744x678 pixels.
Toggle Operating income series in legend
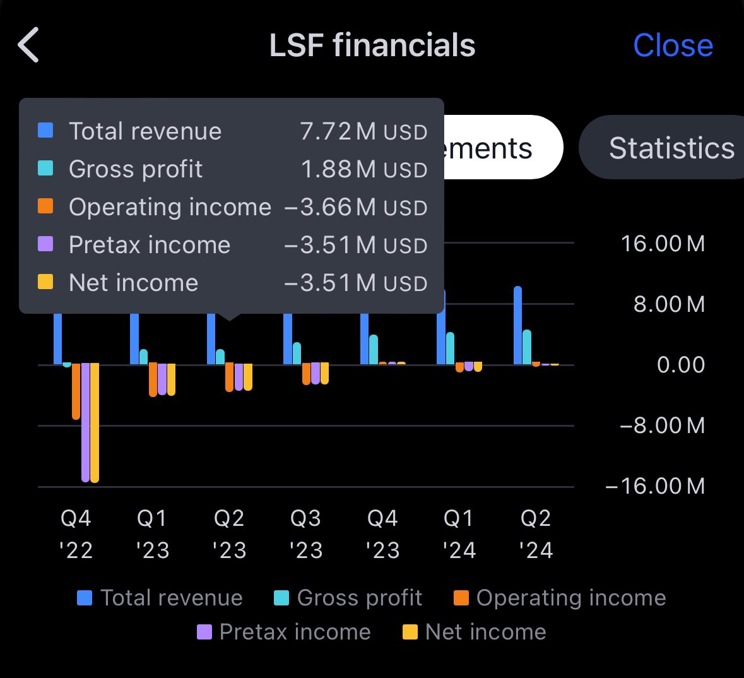(560, 598)
